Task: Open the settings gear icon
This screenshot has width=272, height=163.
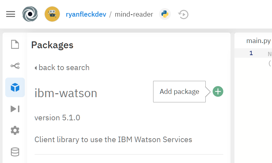Action: pos(15,130)
